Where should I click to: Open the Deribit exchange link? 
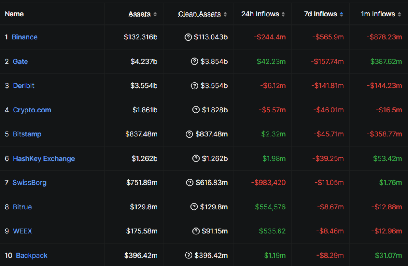pyautogui.click(x=24, y=86)
